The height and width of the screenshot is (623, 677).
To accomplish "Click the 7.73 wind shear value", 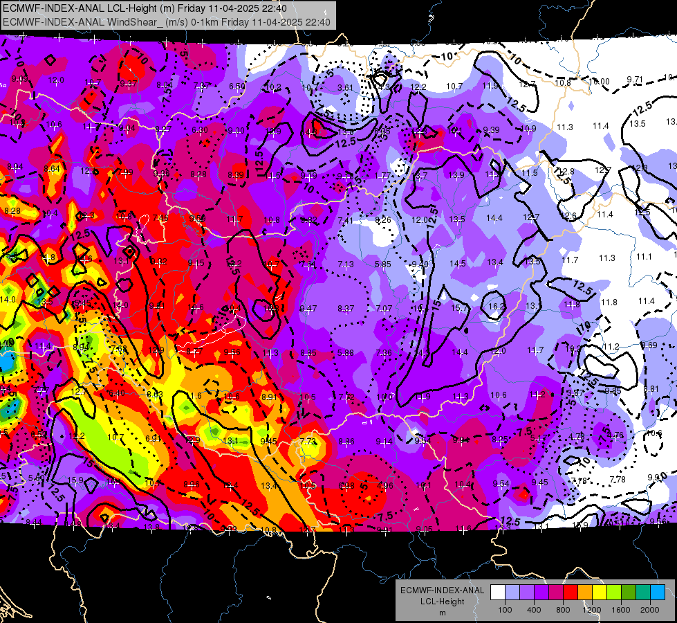I will point(308,442).
